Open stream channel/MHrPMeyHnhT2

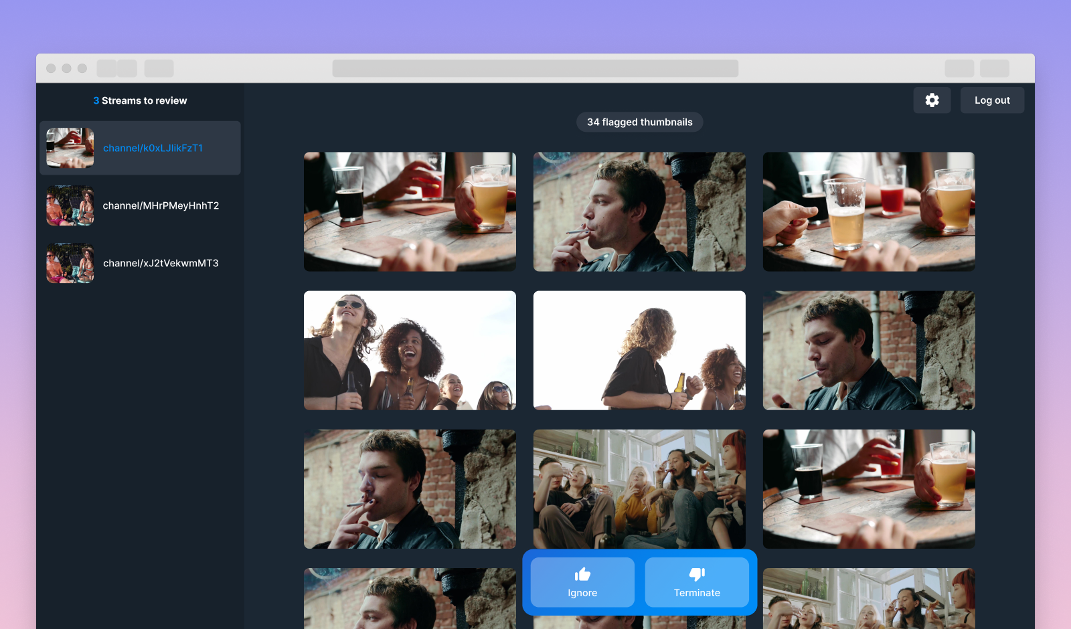[x=161, y=205]
